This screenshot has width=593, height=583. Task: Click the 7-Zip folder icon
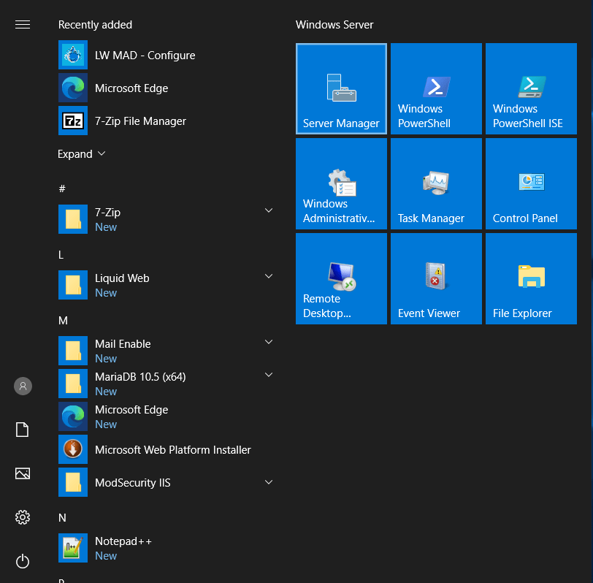73,219
